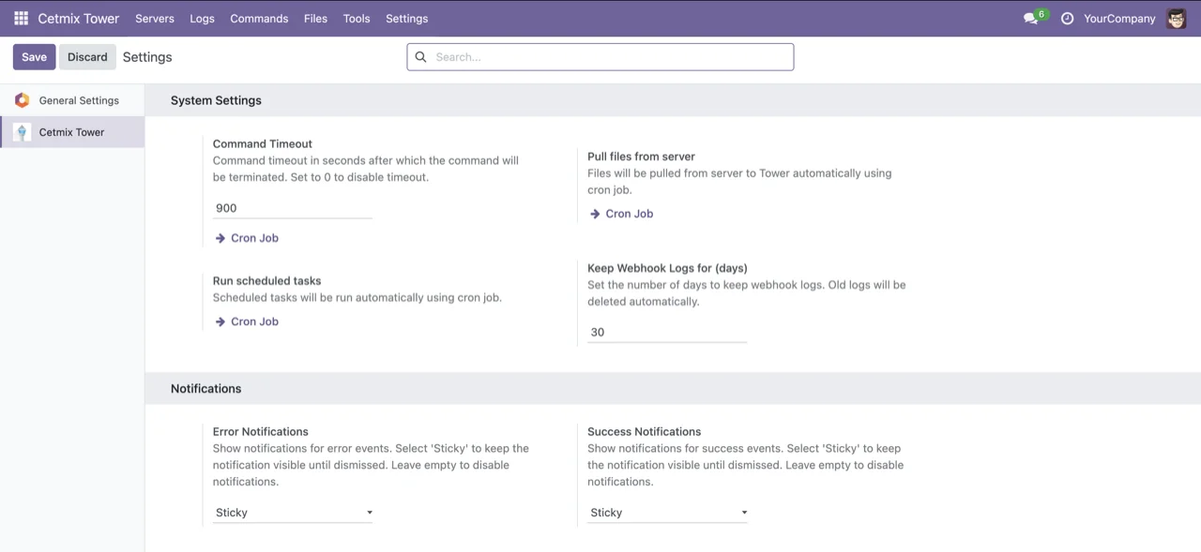Click arrow icon under Pull files from server
1201x552 pixels.
click(x=594, y=214)
